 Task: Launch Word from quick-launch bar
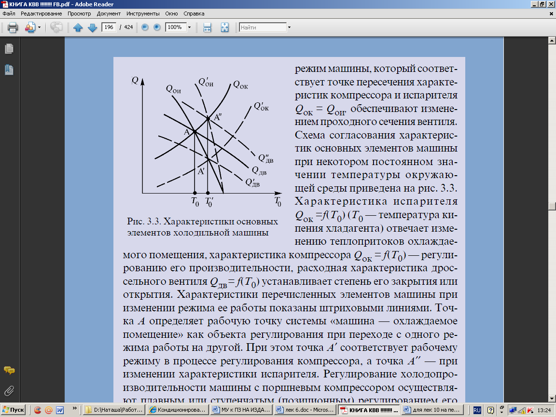[60, 410]
